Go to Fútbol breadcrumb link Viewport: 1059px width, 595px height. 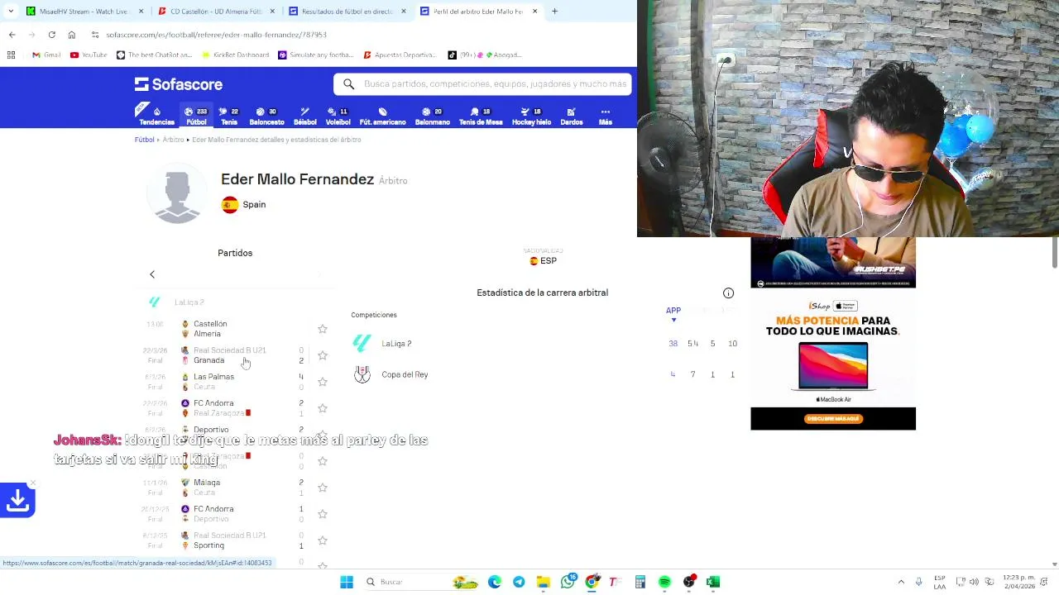click(x=144, y=140)
